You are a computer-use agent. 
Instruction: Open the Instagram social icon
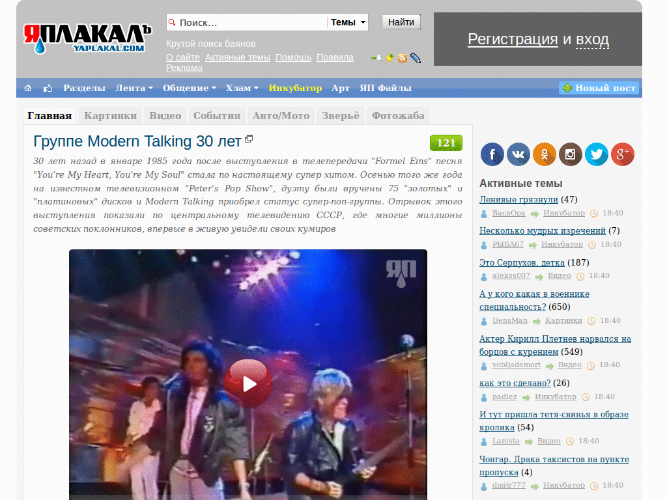click(x=571, y=154)
